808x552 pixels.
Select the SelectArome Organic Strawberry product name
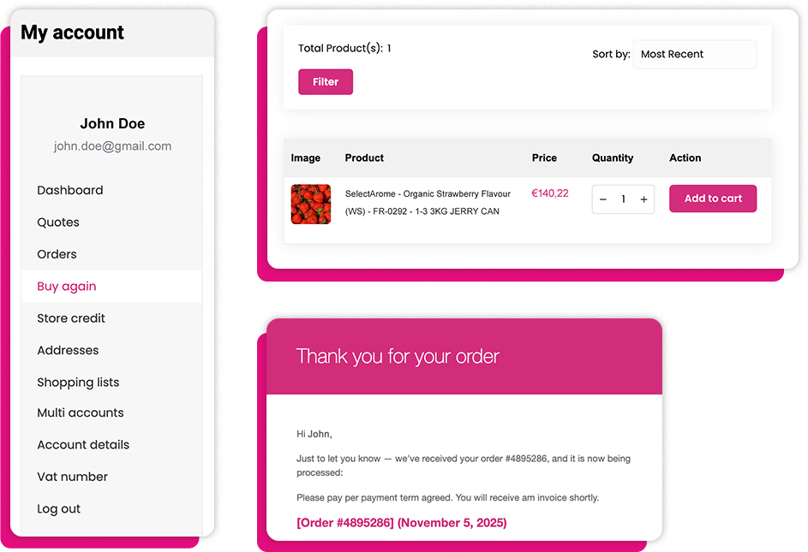428,204
